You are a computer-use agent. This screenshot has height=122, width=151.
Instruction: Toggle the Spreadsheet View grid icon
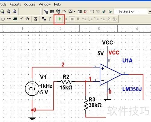52,12
